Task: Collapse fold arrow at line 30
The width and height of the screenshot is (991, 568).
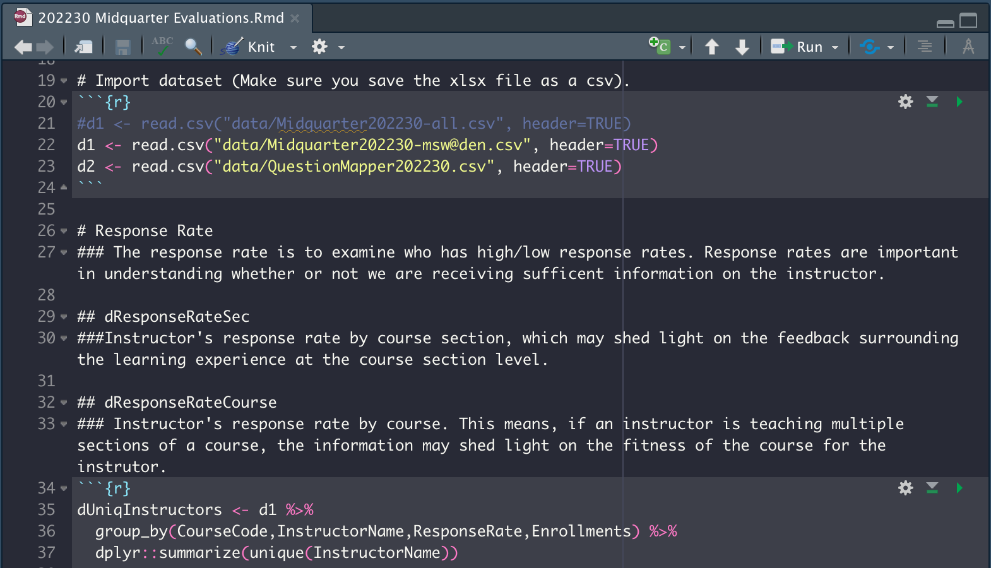Action: [64, 338]
